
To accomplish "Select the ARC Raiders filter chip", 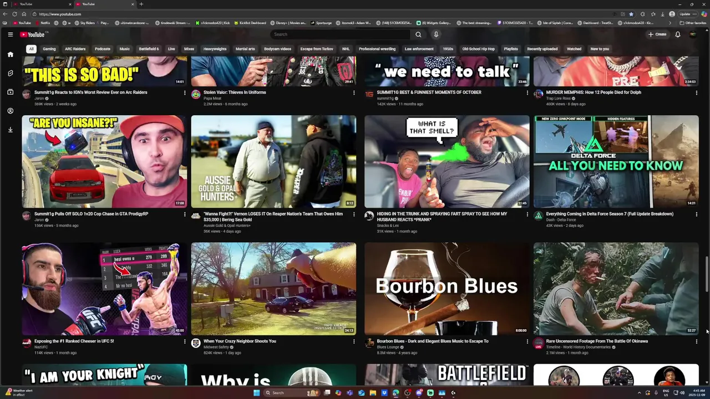I will (x=75, y=49).
